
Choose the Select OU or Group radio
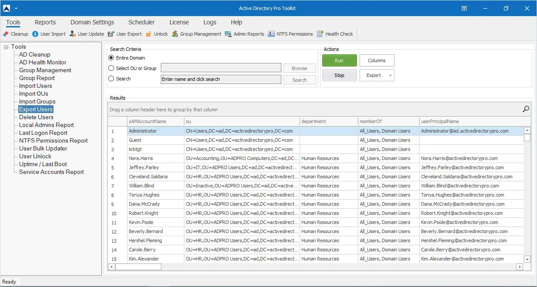pos(111,68)
